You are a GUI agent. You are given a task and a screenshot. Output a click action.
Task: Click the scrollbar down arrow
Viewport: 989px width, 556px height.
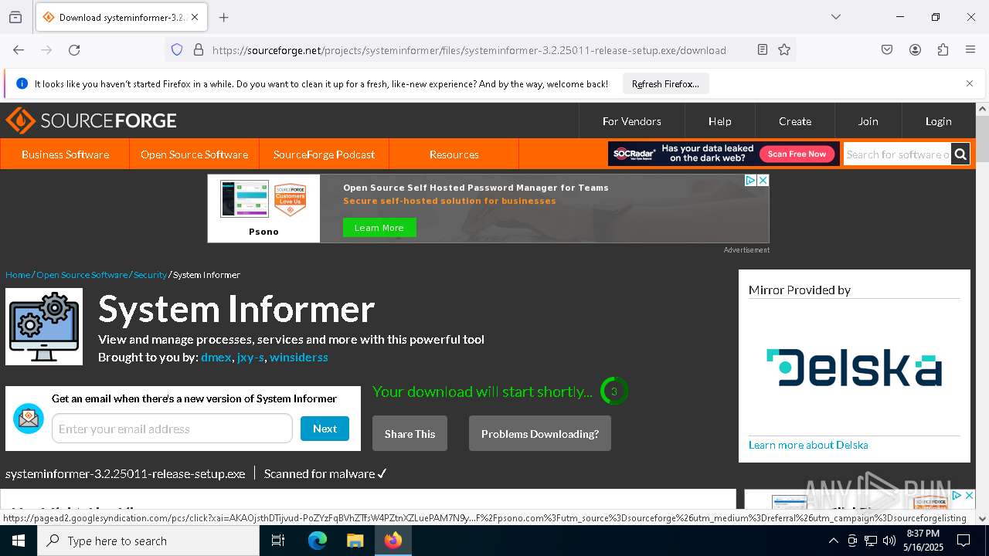[x=982, y=518]
